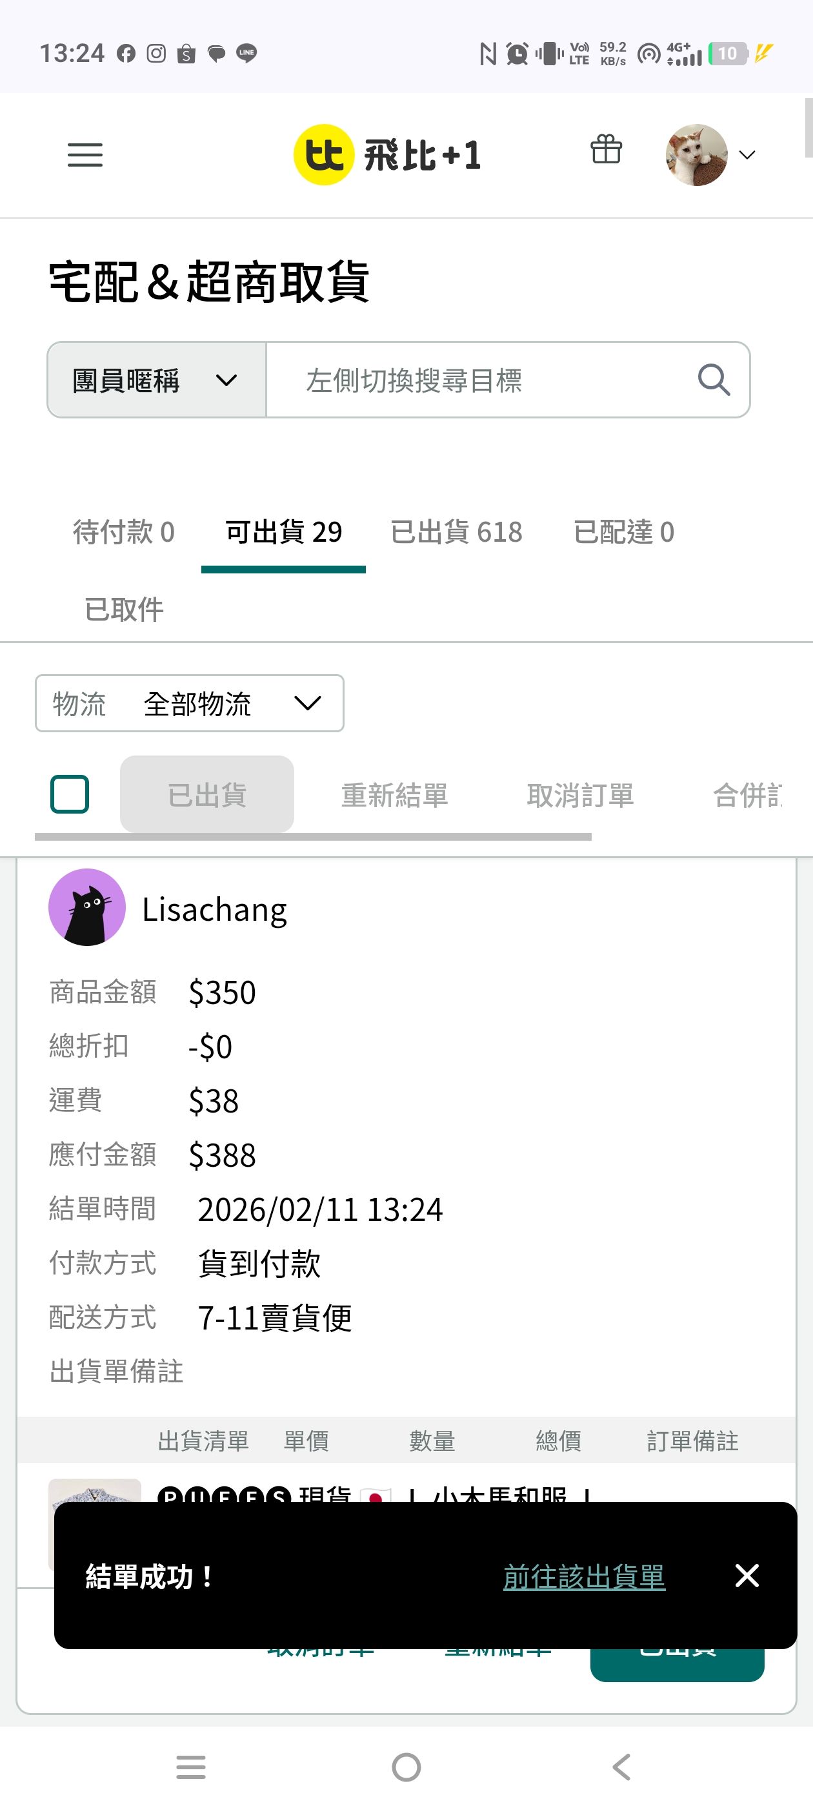813x1808 pixels.
Task: Switch to the 已出貨 618 tab
Action: click(456, 532)
